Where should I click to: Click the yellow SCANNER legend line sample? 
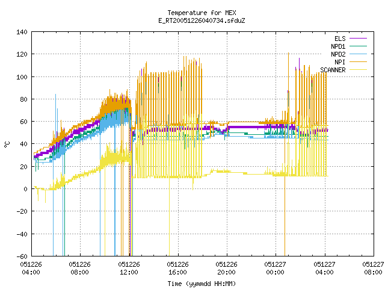pos(358,70)
